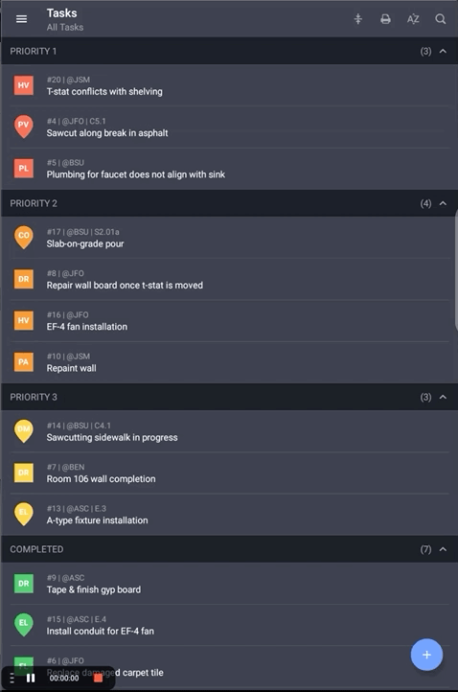Pause the screen recording
The image size is (458, 692).
pos(31,678)
